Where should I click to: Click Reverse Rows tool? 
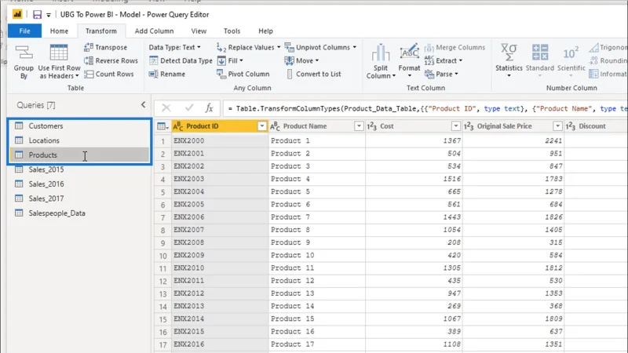[x=111, y=61]
